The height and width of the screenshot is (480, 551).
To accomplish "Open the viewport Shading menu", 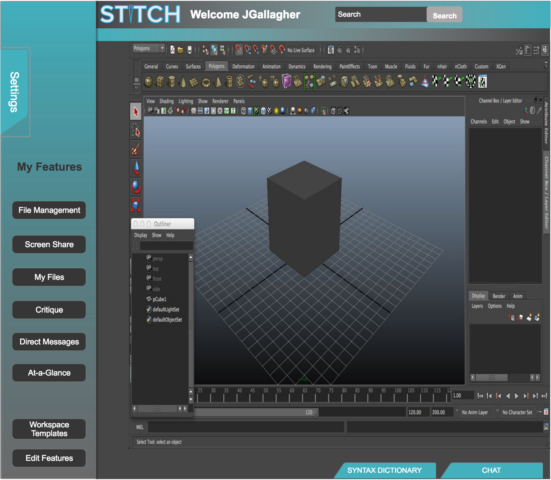I will click(166, 101).
